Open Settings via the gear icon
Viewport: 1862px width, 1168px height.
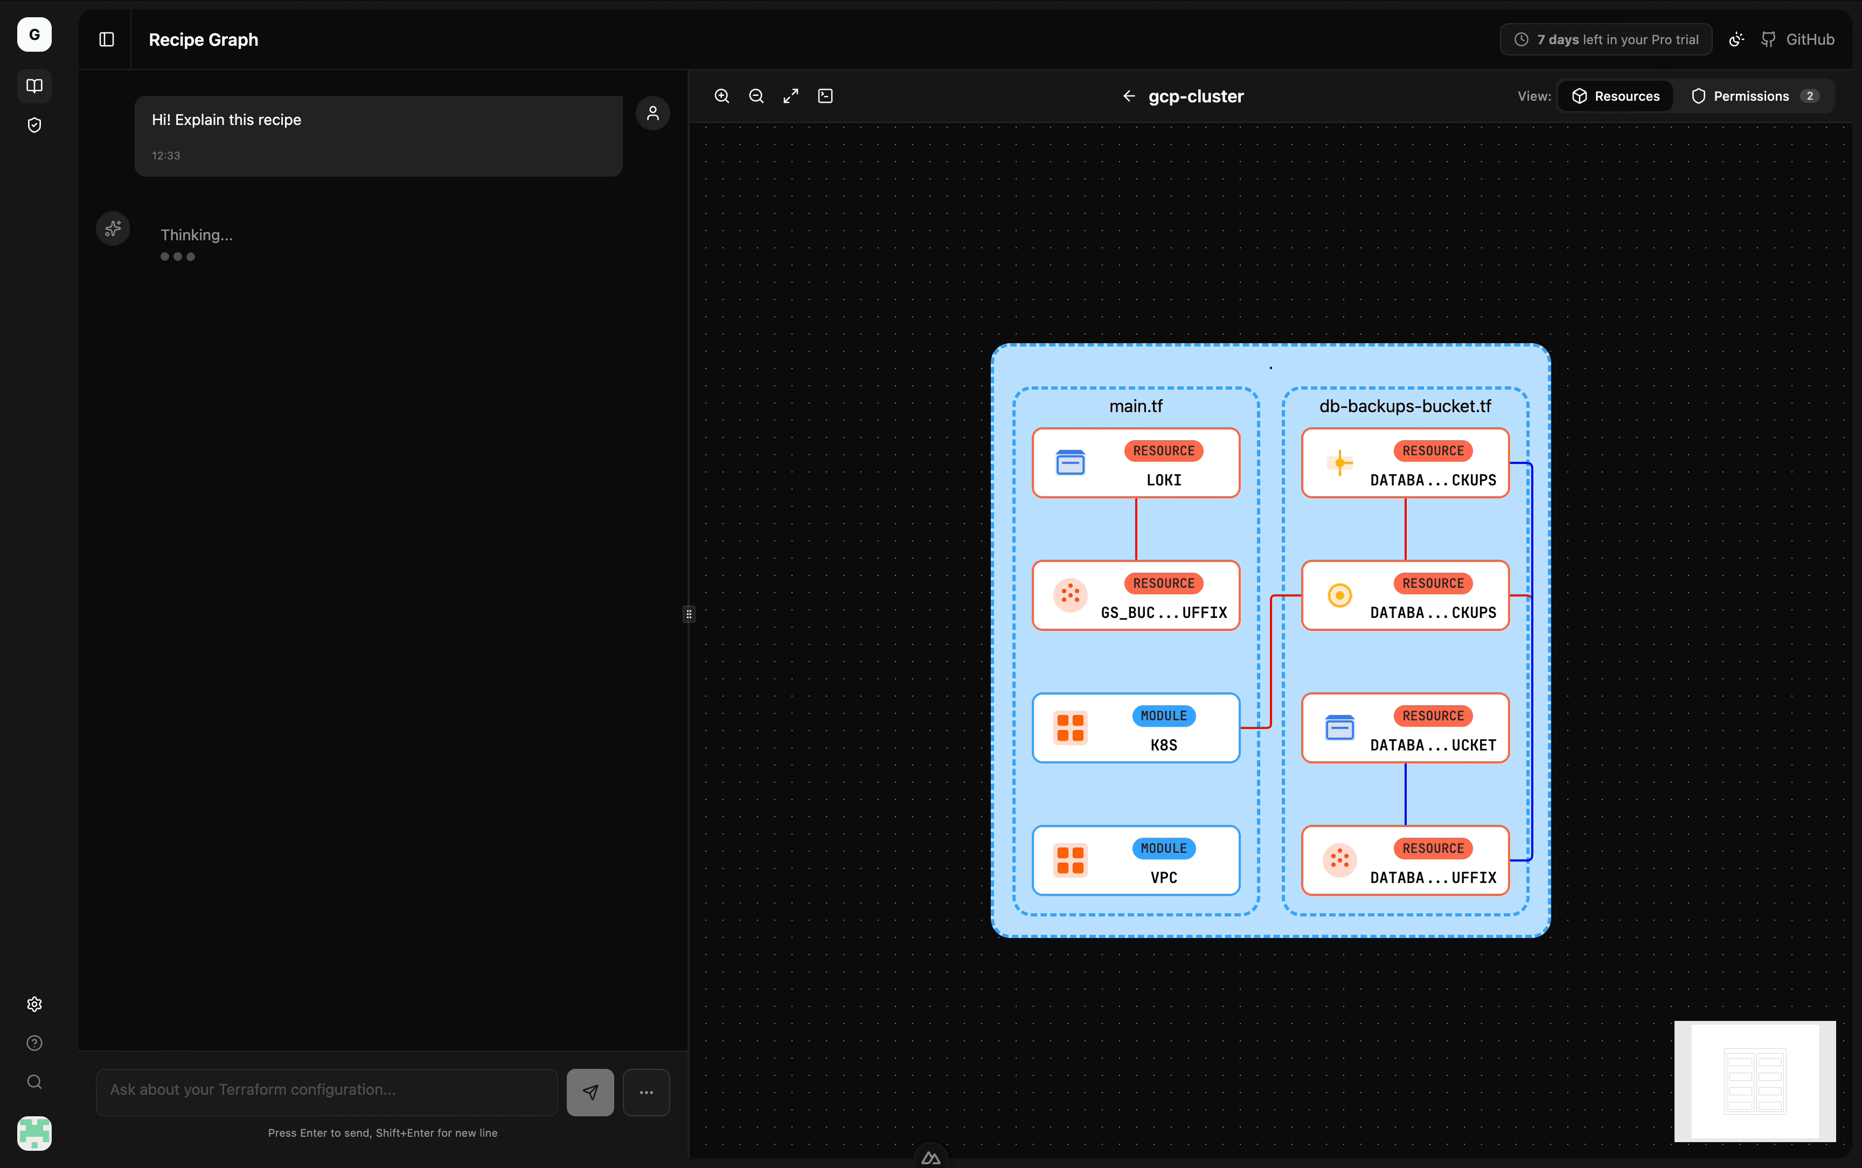(x=34, y=1004)
